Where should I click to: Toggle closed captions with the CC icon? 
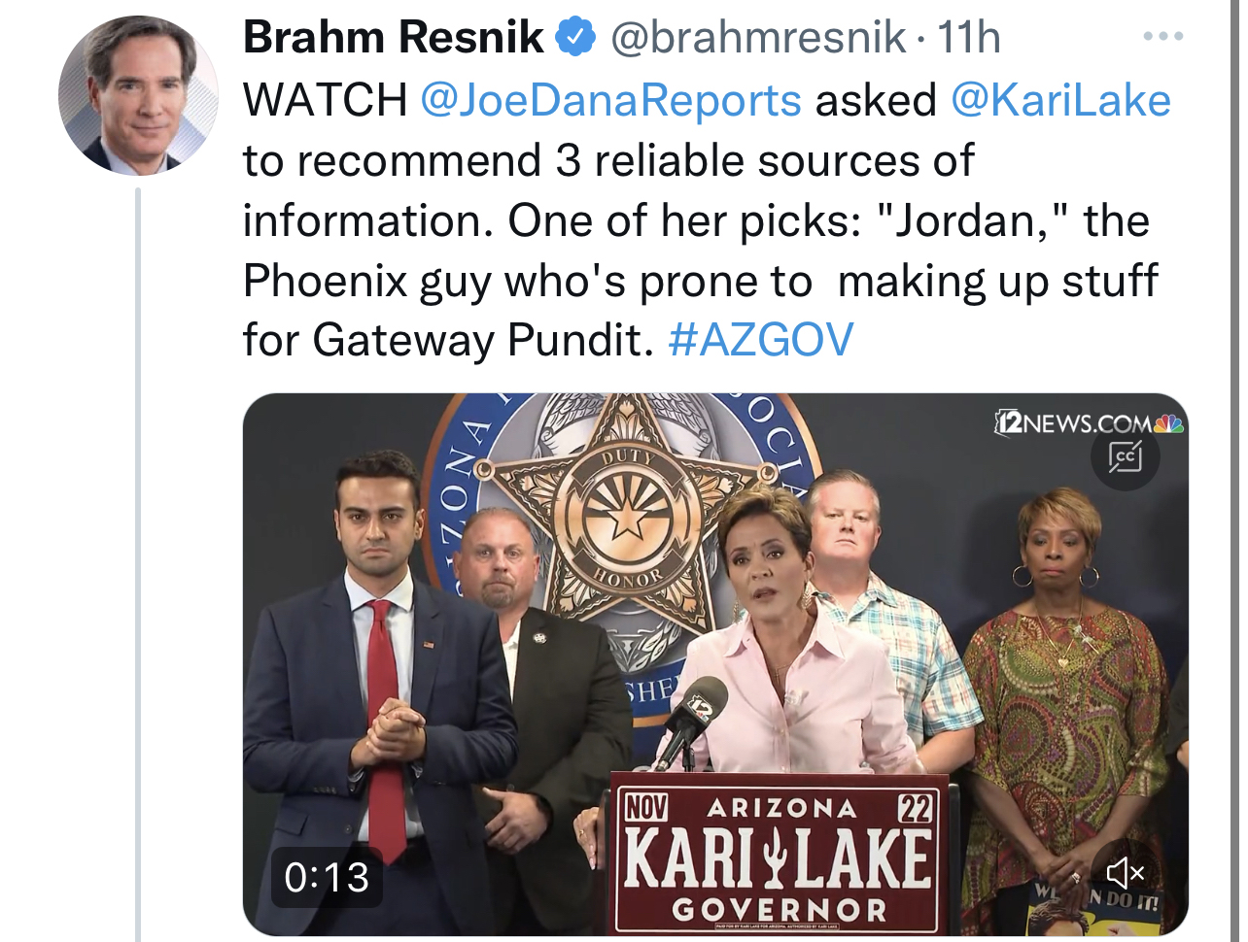[x=1126, y=455]
